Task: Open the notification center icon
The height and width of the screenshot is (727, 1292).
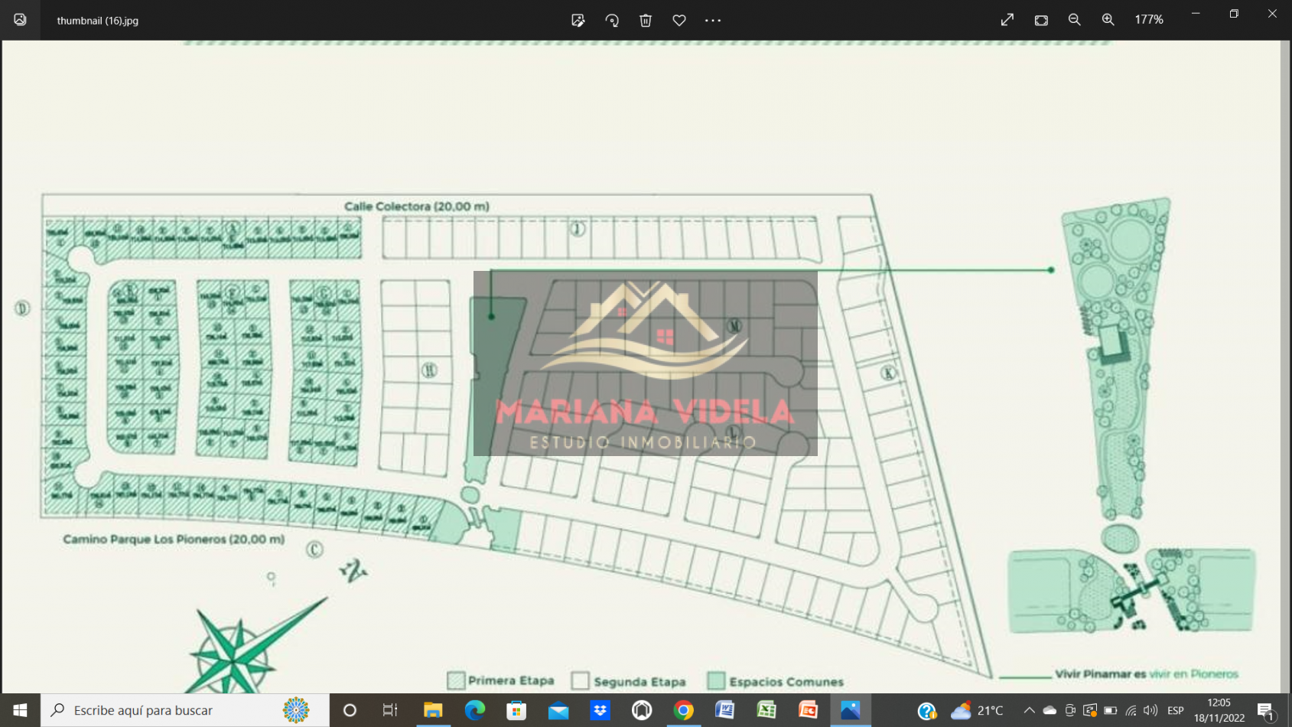Action: click(1266, 711)
